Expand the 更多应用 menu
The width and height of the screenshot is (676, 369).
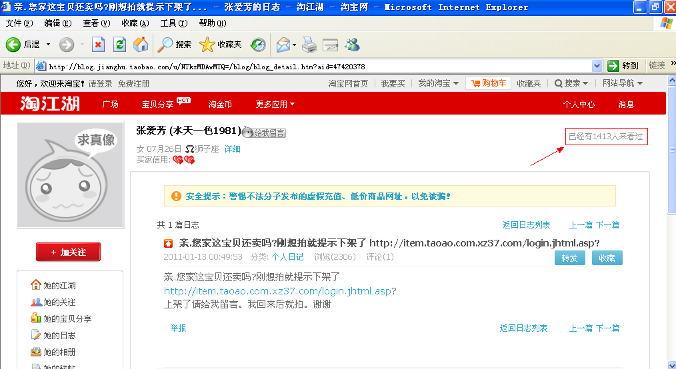[x=275, y=104]
